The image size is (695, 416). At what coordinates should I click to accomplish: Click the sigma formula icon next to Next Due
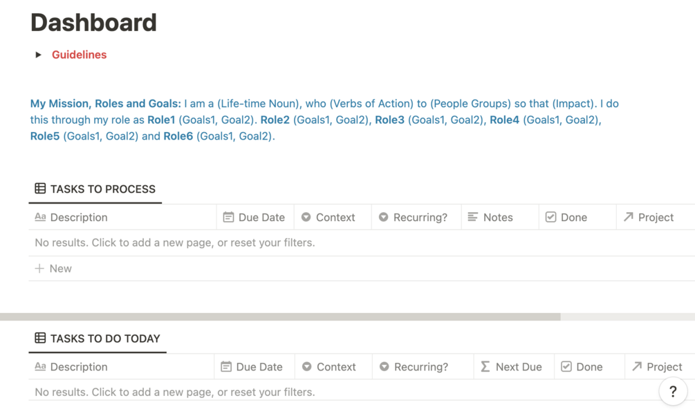tap(485, 366)
